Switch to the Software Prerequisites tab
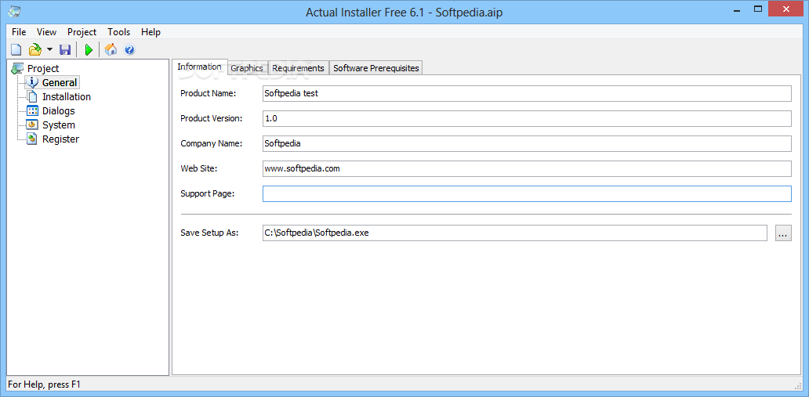The height and width of the screenshot is (397, 809). (x=376, y=68)
